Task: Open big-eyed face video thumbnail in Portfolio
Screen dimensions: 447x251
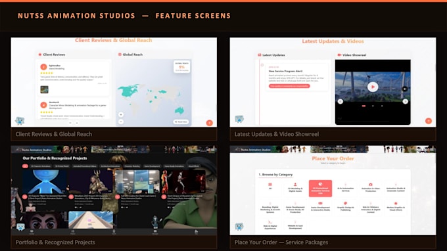Action: (x=45, y=220)
